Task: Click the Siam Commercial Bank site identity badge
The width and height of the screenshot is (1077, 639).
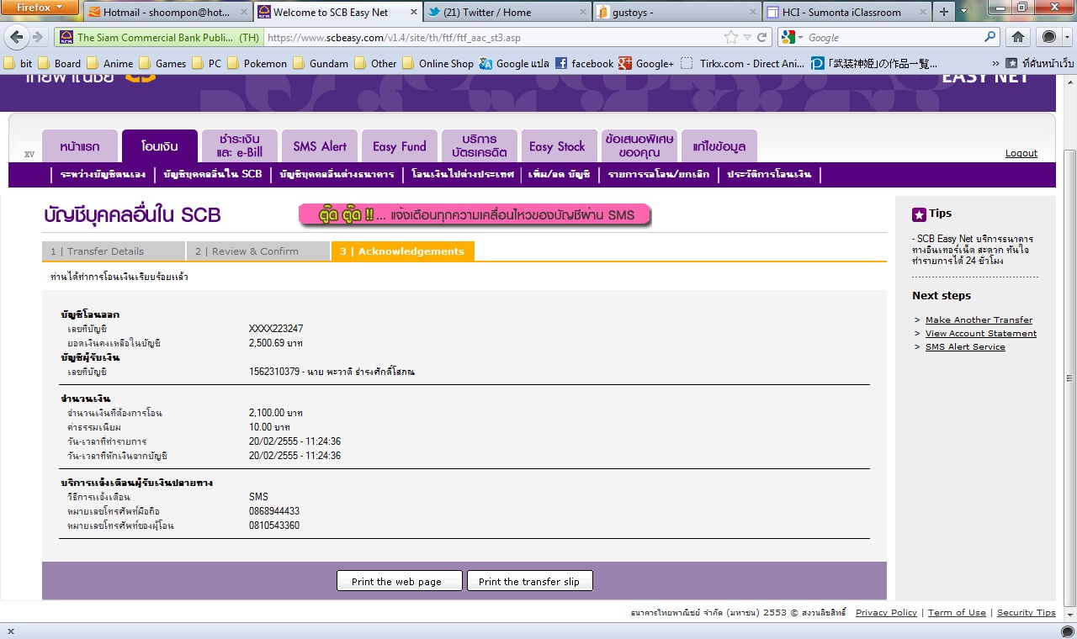Action: point(159,37)
